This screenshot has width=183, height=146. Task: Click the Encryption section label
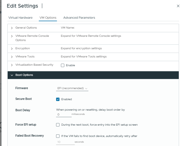(x=22, y=48)
